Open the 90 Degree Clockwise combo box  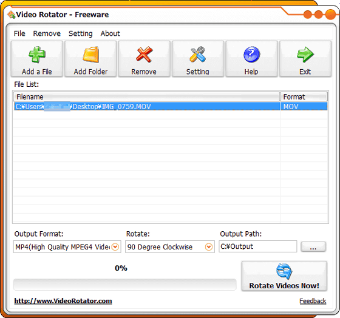170,246
